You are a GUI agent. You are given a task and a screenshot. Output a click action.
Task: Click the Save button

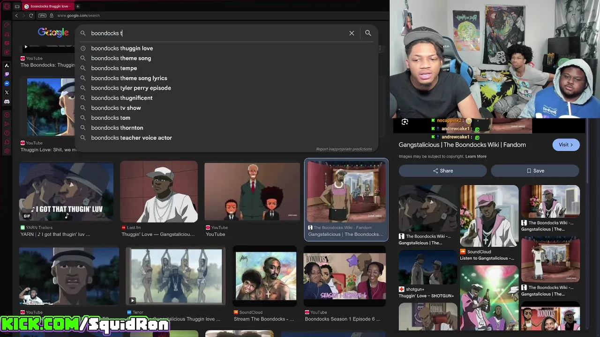coord(535,171)
